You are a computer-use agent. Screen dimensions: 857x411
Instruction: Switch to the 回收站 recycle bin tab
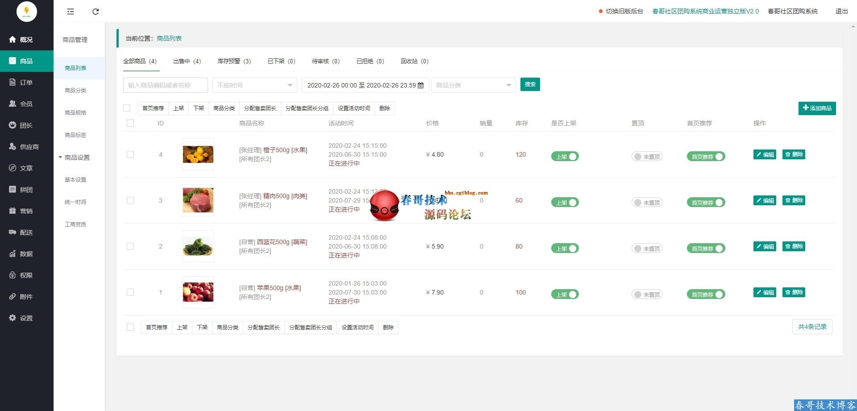414,61
